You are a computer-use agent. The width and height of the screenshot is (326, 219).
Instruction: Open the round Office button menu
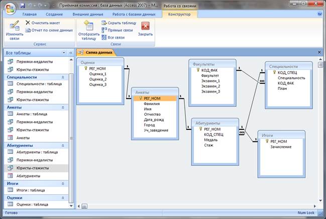point(10,9)
